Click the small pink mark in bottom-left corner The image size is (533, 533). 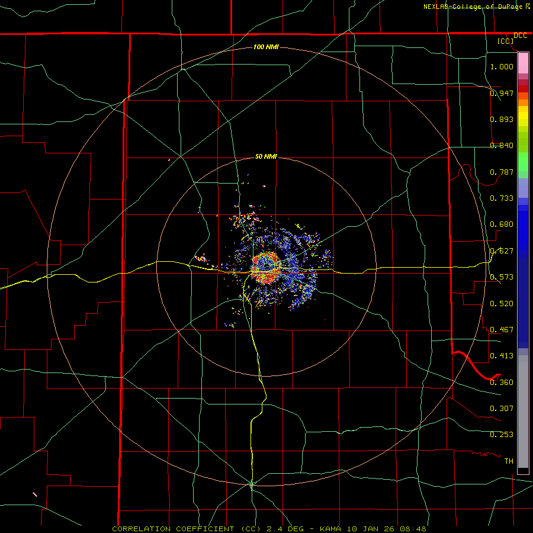(x=35, y=495)
